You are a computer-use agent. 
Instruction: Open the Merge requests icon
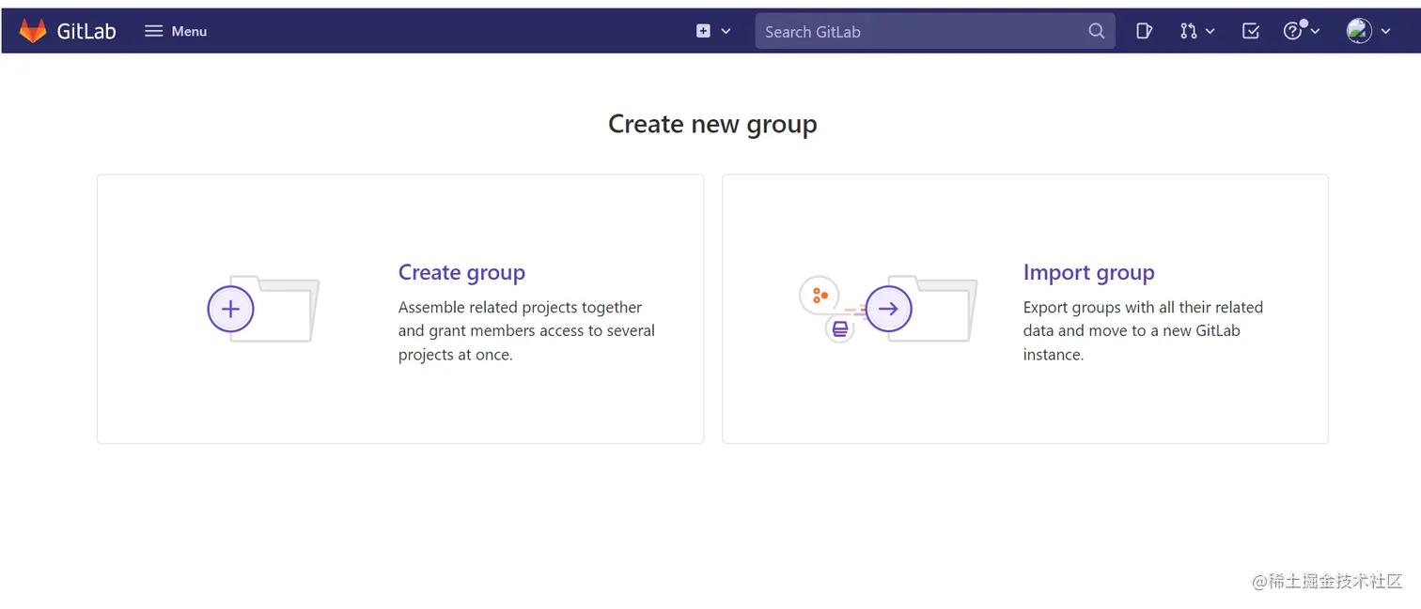coord(1189,31)
